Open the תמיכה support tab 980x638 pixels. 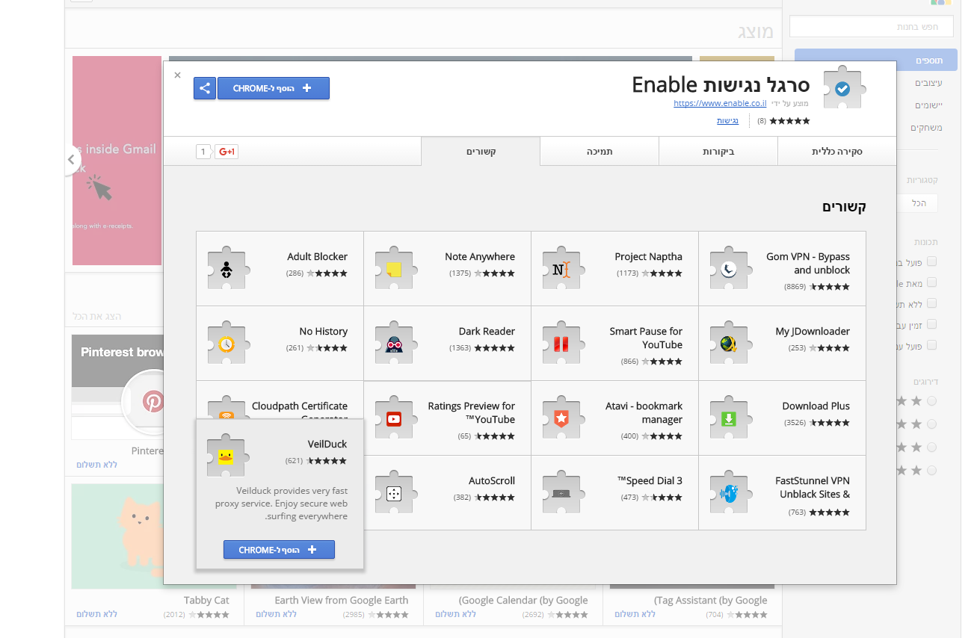[600, 152]
